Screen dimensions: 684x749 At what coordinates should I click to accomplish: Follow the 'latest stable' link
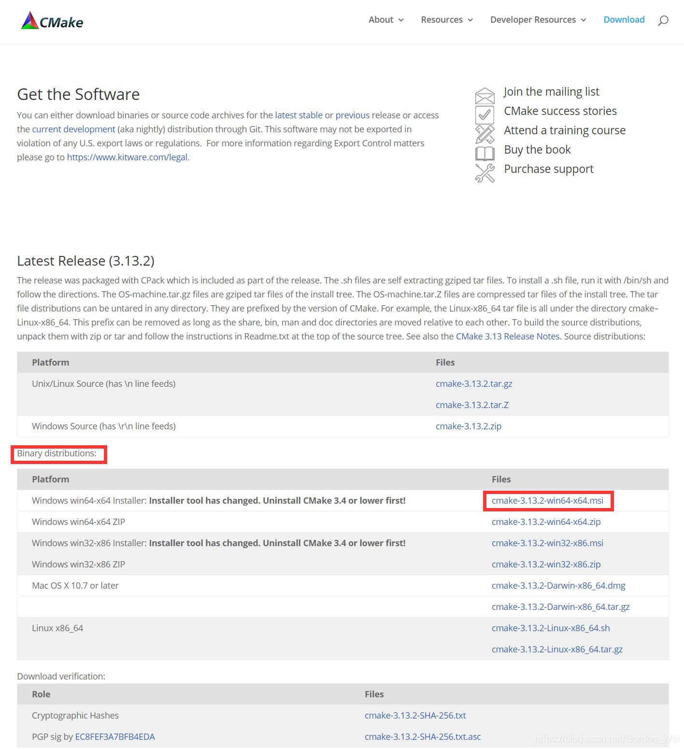tap(299, 115)
